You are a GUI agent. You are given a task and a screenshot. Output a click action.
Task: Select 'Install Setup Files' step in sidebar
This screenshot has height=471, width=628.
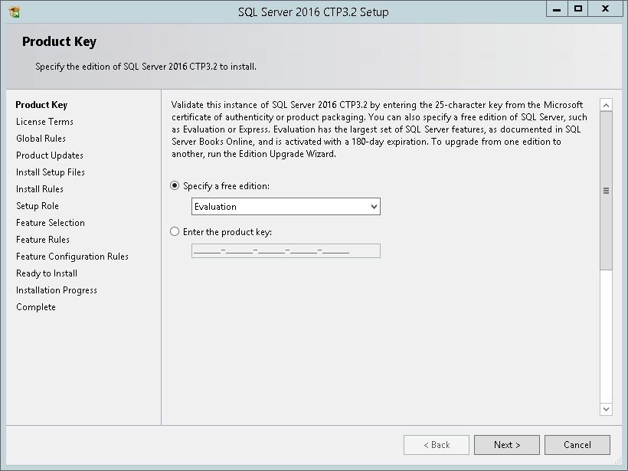51,172
